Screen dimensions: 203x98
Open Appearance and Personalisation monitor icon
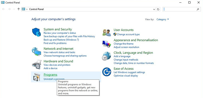coord(107,44)
